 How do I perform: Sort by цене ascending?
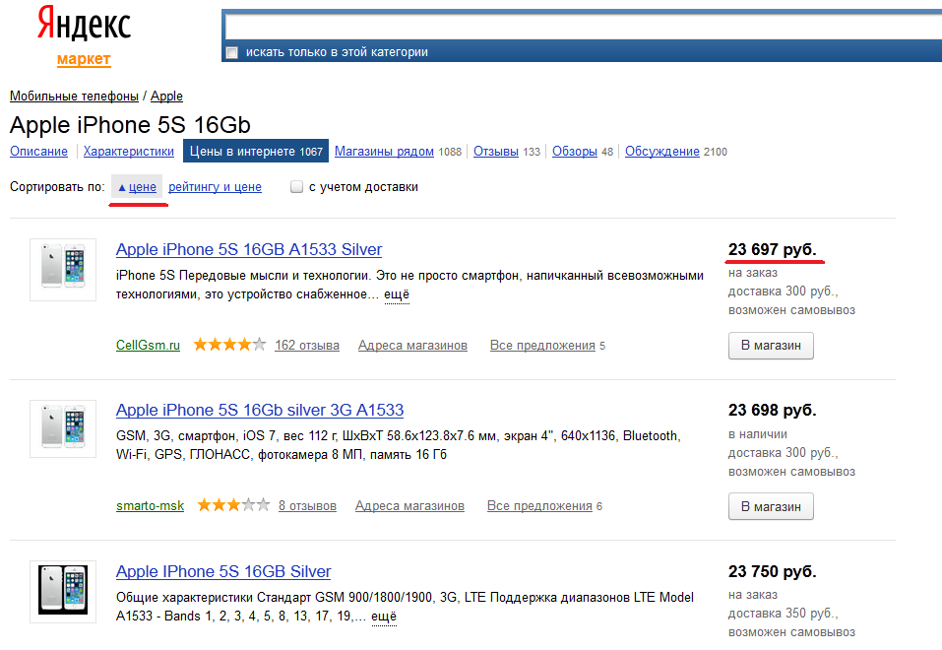click(x=137, y=187)
